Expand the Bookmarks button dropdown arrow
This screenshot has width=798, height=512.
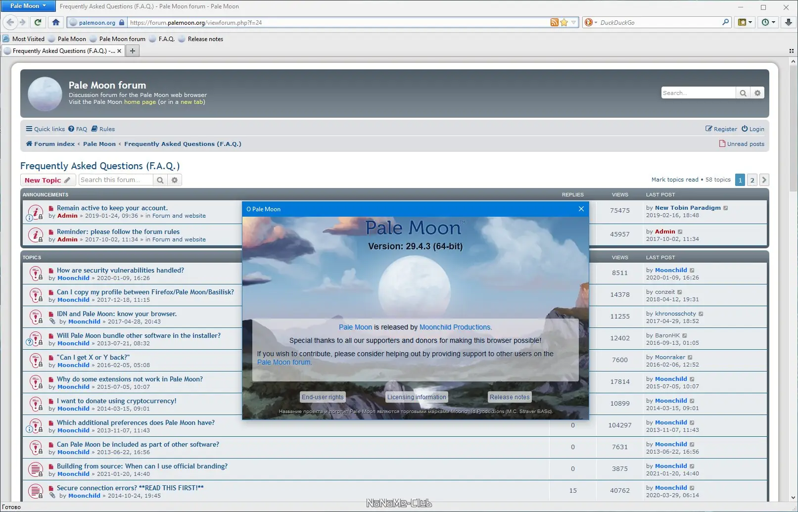coord(751,22)
